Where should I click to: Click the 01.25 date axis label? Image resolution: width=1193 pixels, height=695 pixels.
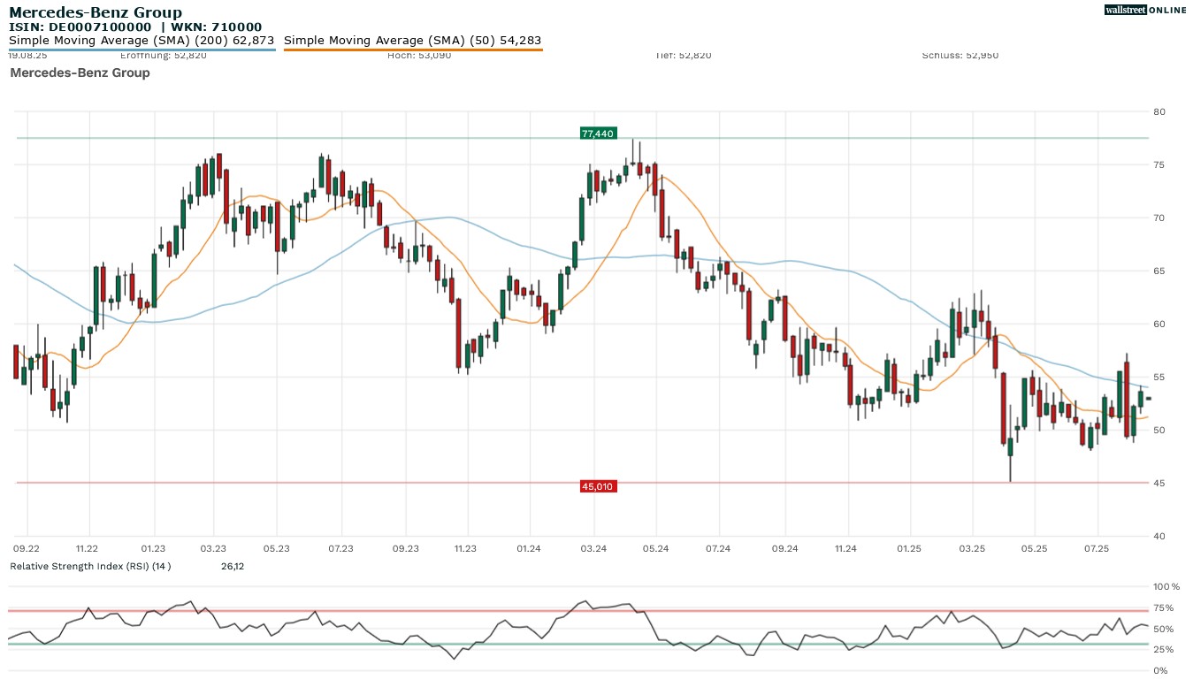click(x=909, y=549)
